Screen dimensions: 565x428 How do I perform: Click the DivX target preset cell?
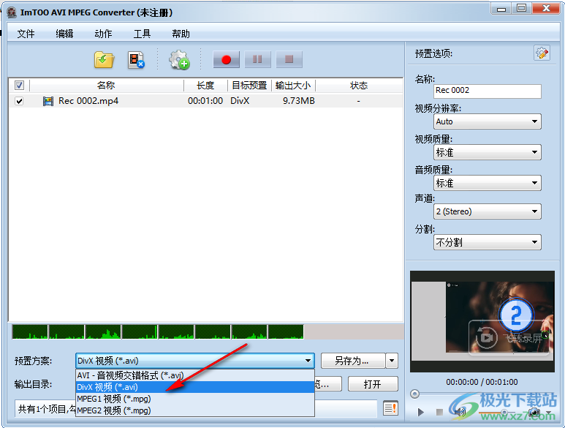point(240,101)
